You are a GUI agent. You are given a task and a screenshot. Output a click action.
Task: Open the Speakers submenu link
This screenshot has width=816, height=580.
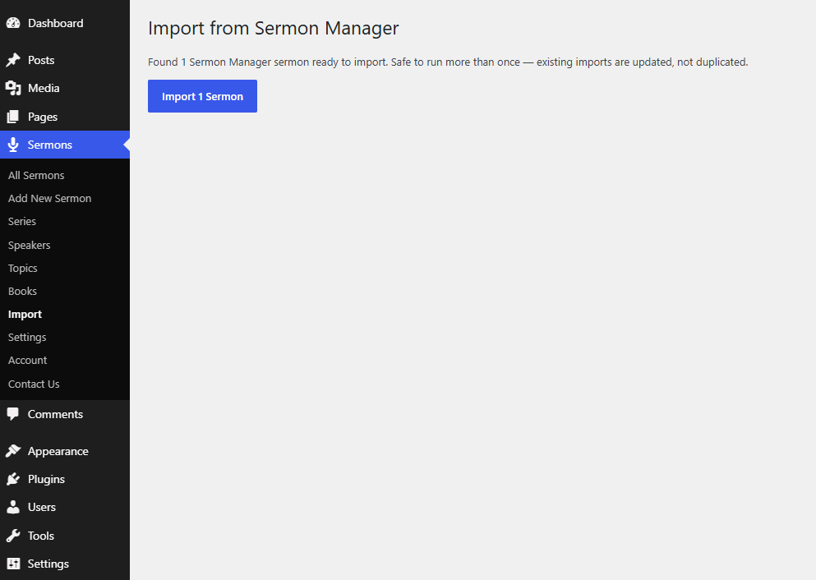29,245
